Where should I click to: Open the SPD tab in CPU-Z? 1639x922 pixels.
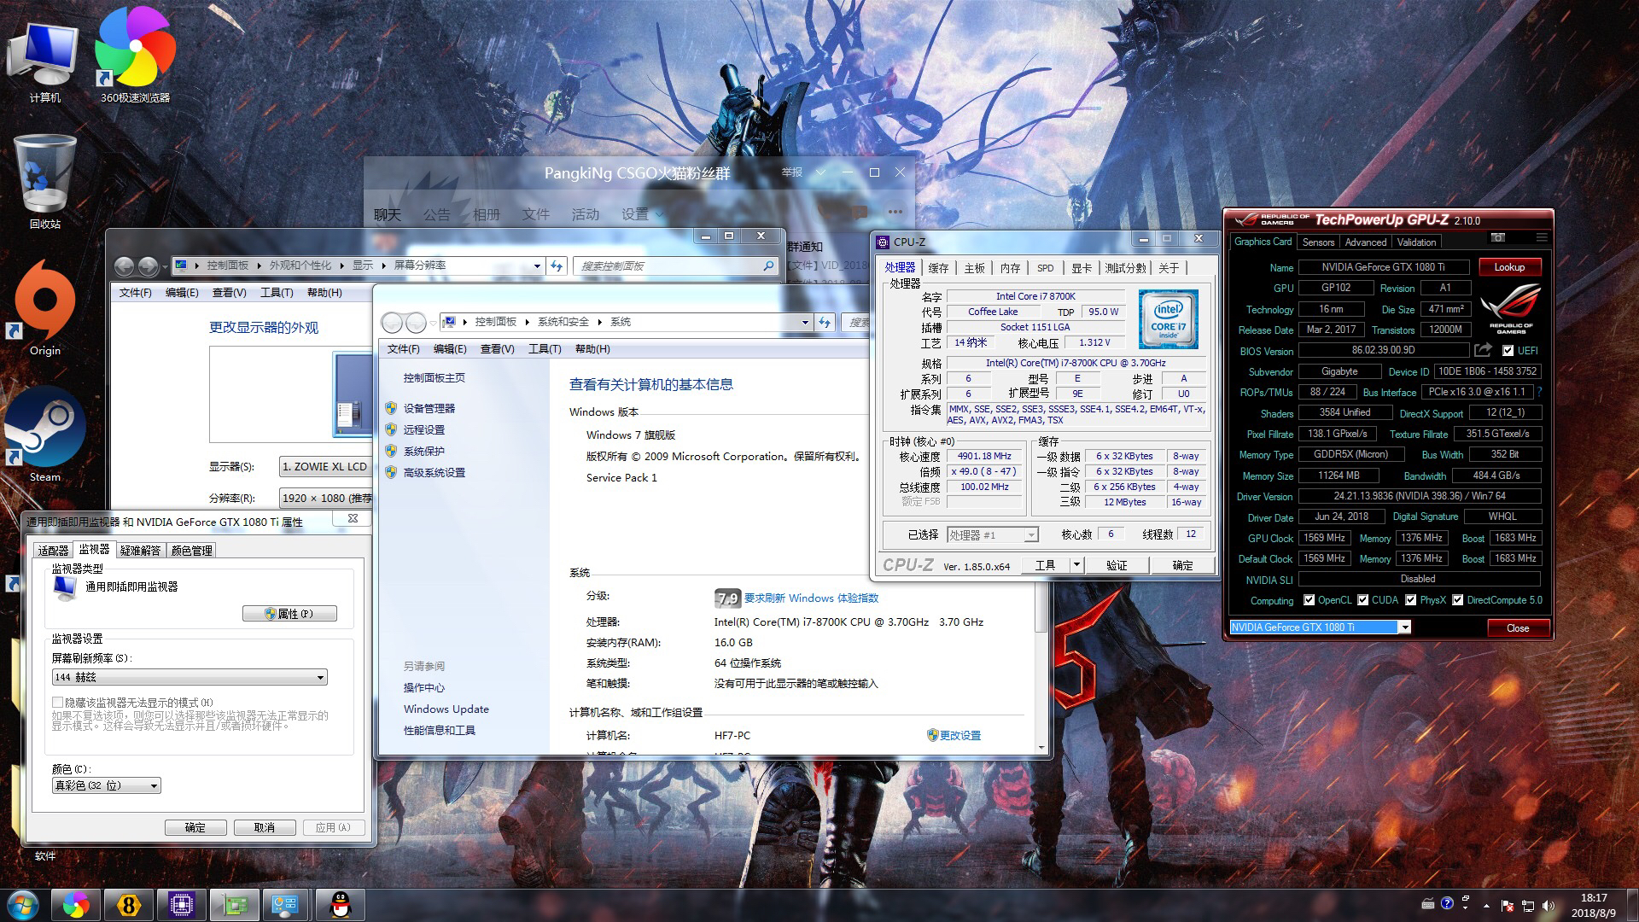[1045, 268]
